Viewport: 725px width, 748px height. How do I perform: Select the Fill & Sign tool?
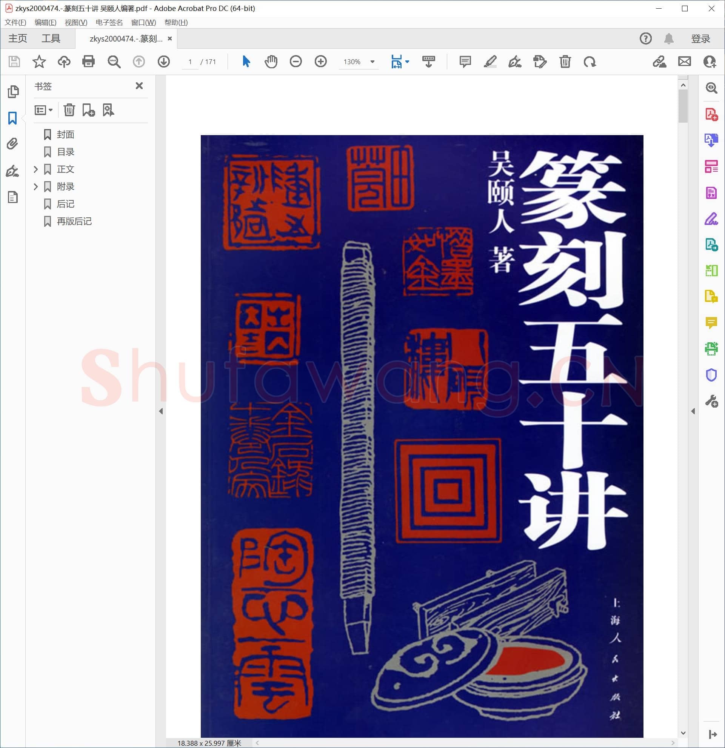[515, 62]
